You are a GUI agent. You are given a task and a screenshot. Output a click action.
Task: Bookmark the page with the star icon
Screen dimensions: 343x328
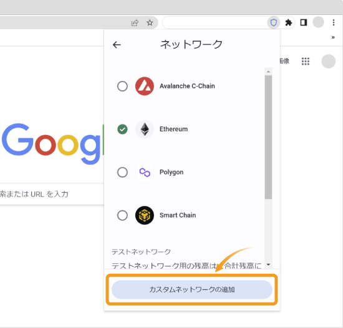(x=150, y=22)
